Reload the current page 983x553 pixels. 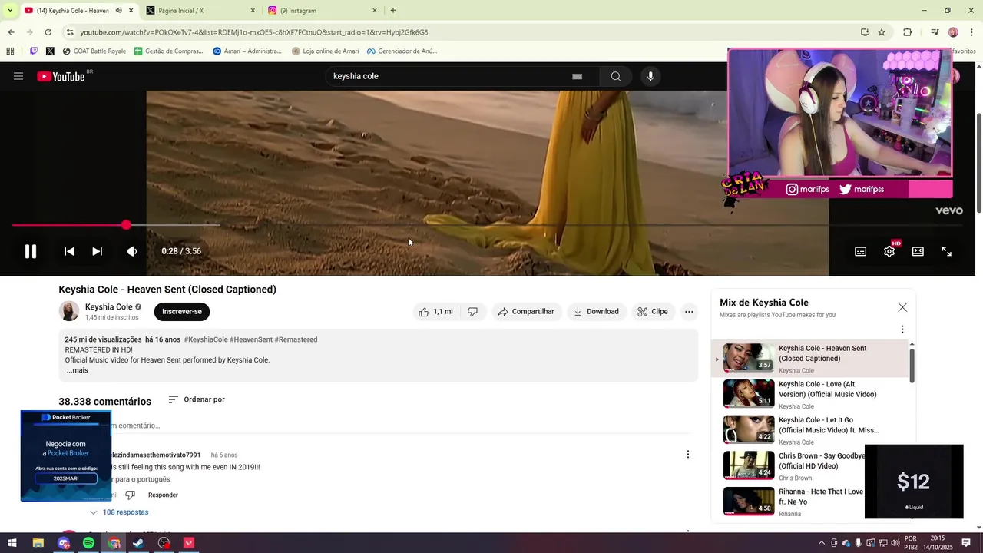pyautogui.click(x=48, y=32)
